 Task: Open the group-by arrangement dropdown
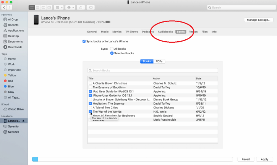pyautogui.click(x=59, y=7)
